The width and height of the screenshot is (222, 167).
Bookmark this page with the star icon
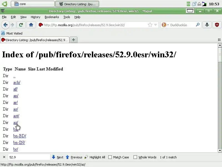pyautogui.click(x=150, y=25)
